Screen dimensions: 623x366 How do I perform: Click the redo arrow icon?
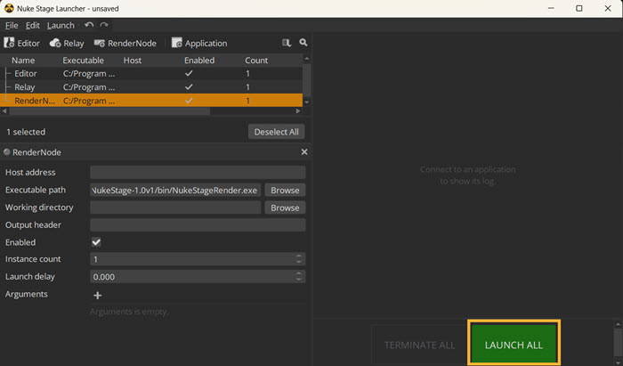[104, 26]
